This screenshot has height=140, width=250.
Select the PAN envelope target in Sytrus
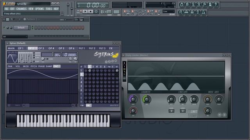10,66
